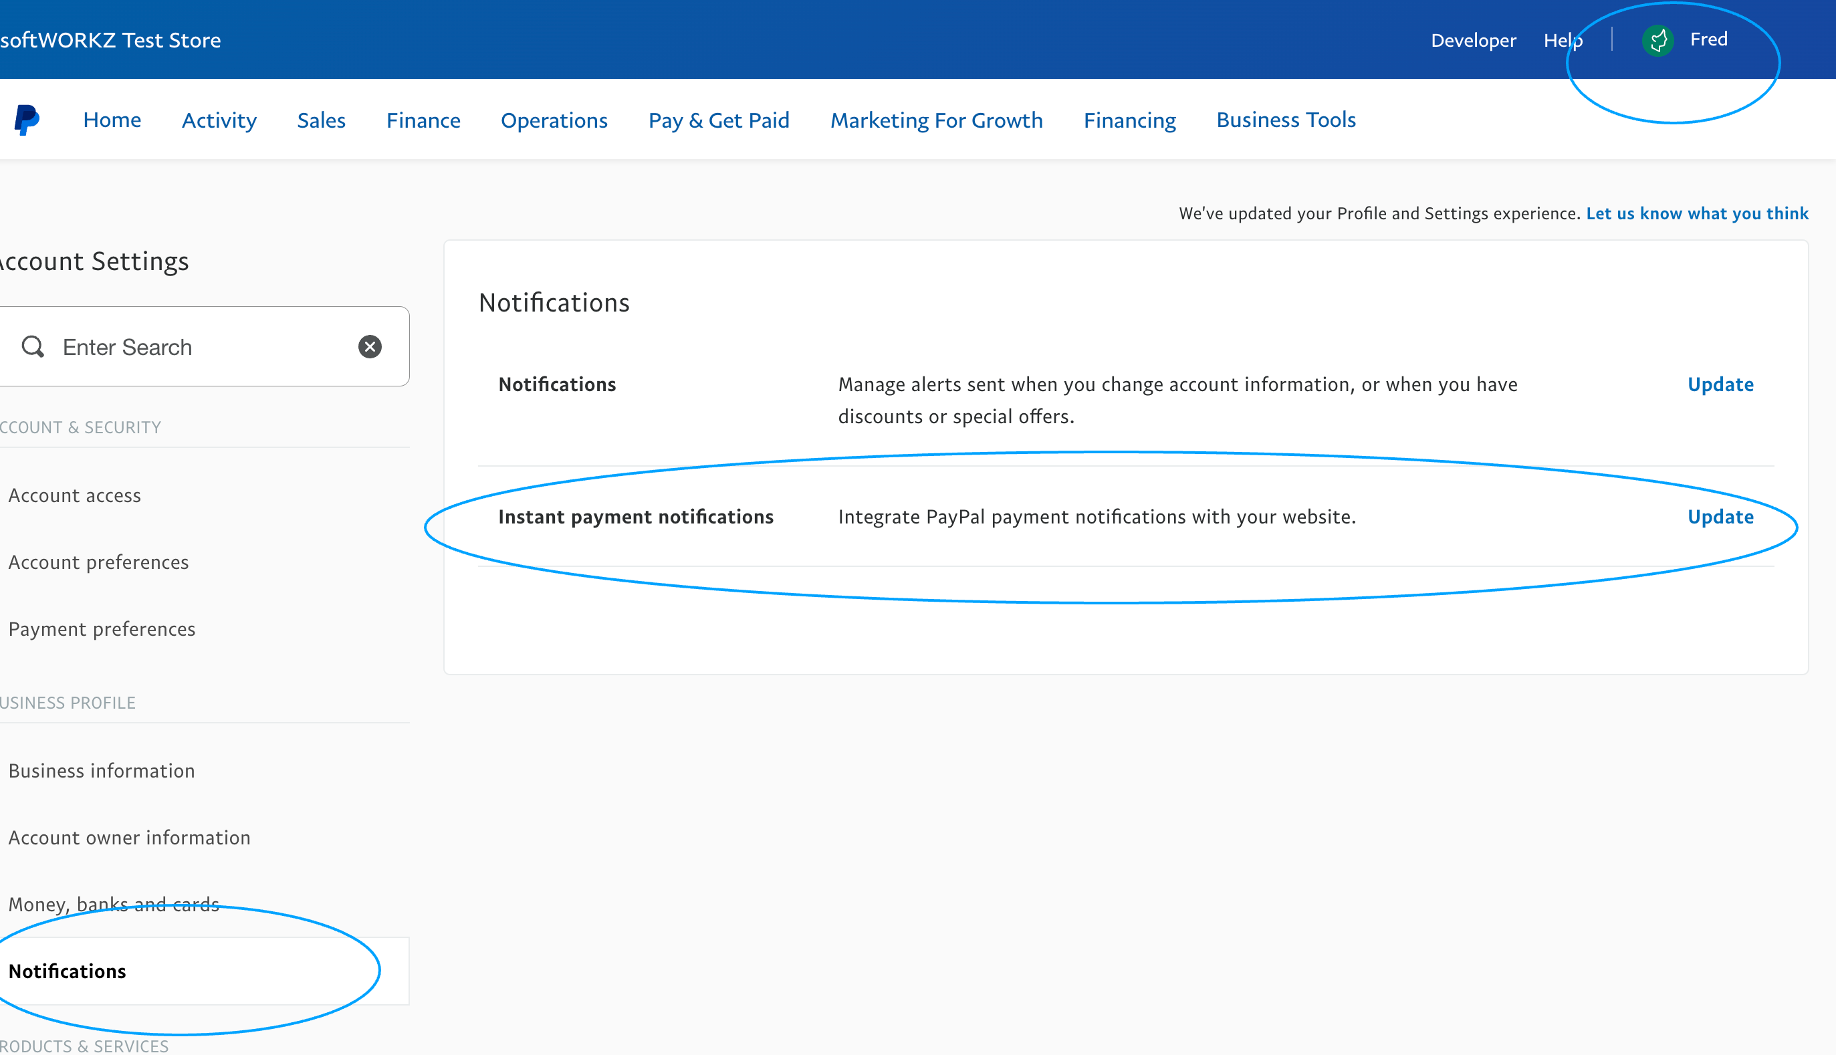Click Update for Instant payment notifications
Viewport: 1836px width, 1055px height.
(1720, 517)
